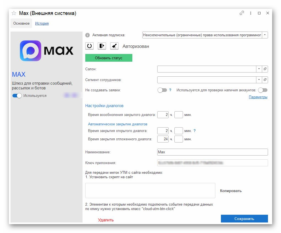Expand the Активная подписка dropdown
This screenshot has width=281, height=233.
(x=265, y=35)
